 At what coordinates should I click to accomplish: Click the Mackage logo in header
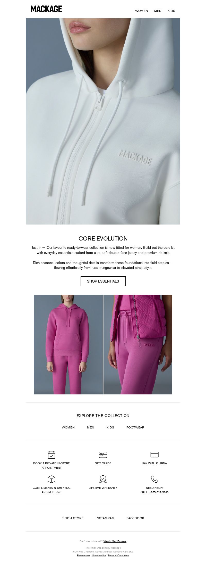46,9
